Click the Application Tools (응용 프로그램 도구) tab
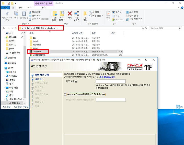Image resolution: width=184 pixels, height=145 pixels. [44, 3]
